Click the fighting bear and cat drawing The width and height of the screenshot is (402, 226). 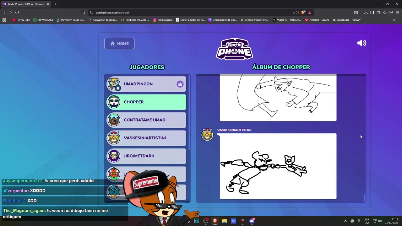(x=278, y=166)
